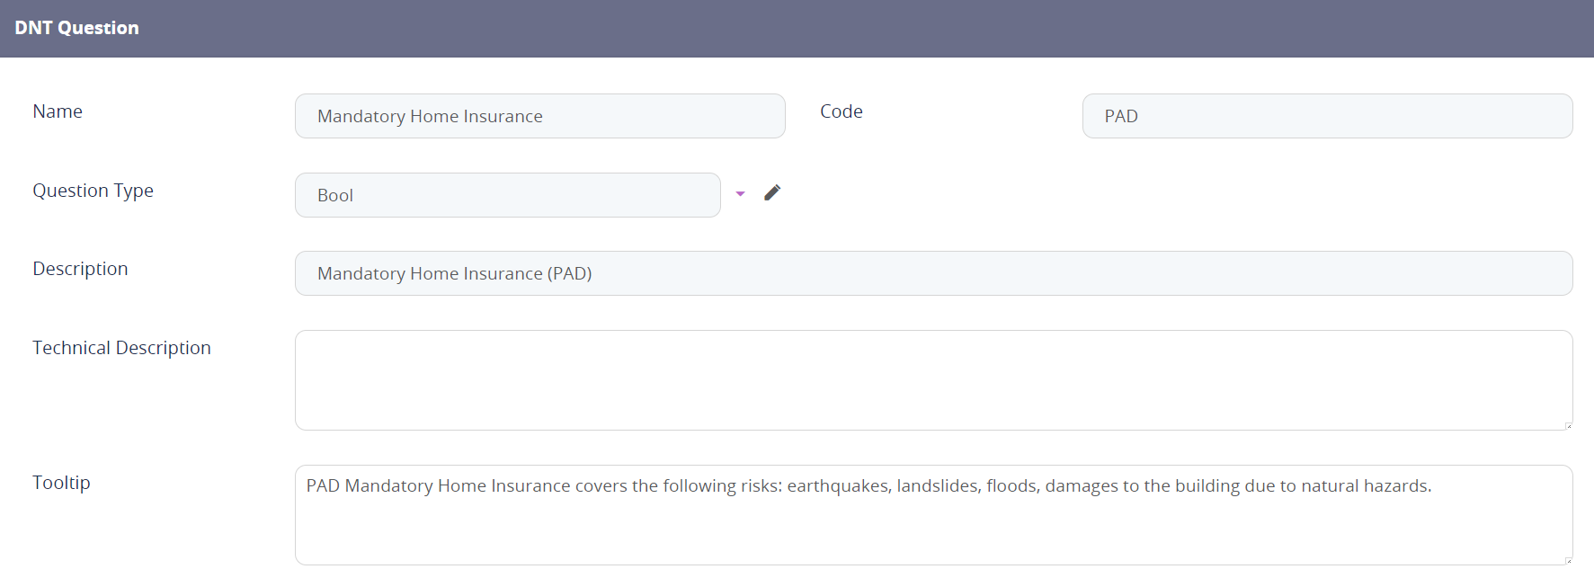Click the empty Technical Description text area
The width and height of the screenshot is (1594, 578).
[933, 380]
